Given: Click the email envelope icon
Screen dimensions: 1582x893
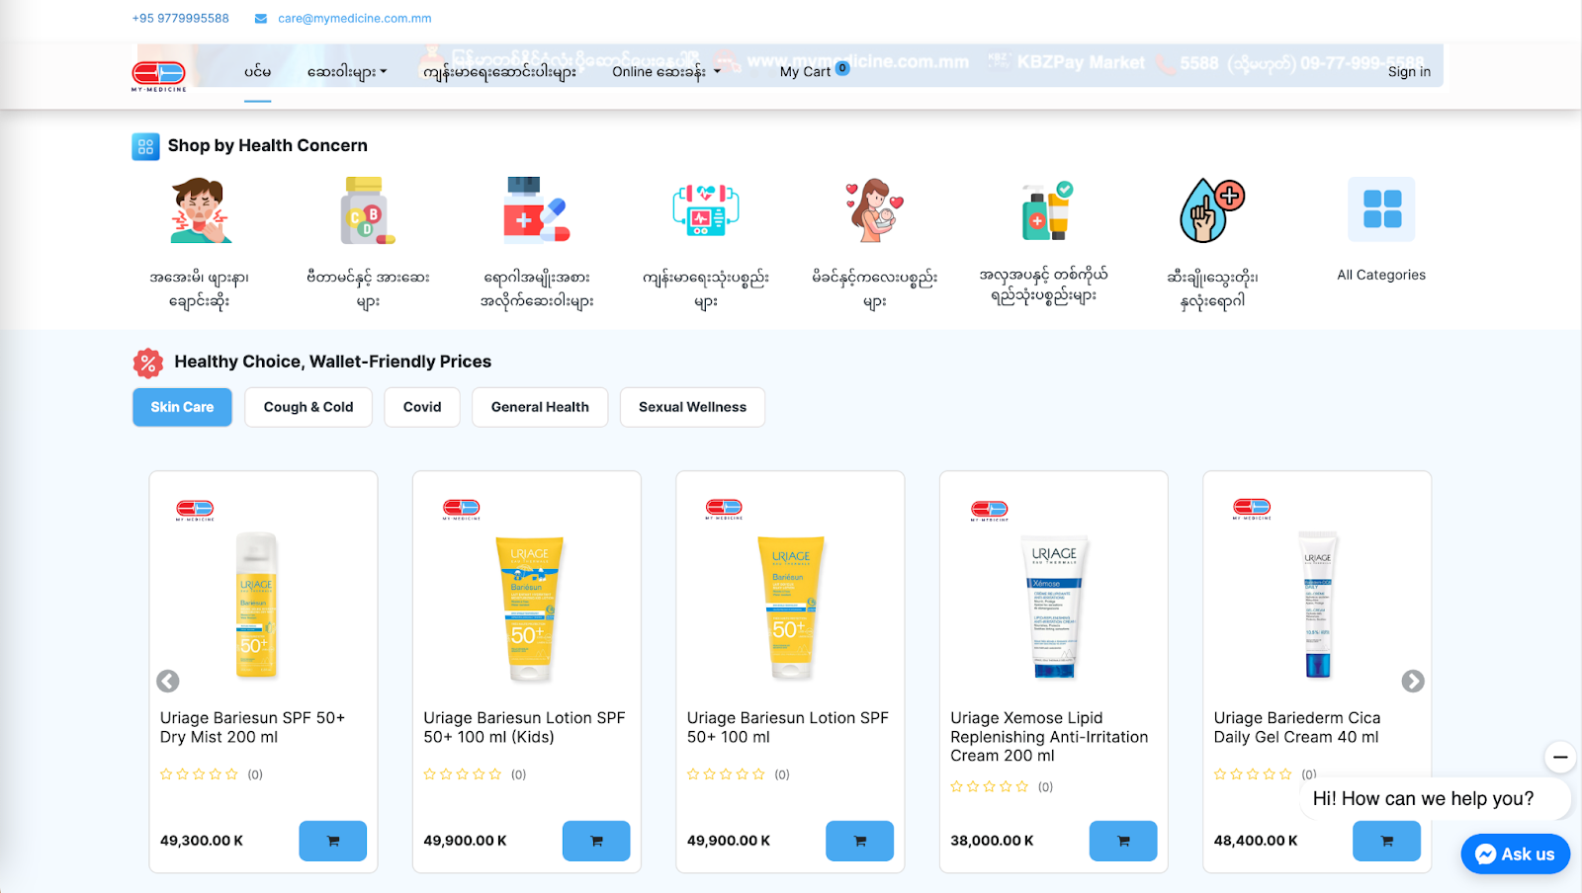Looking at the screenshot, I should pyautogui.click(x=261, y=19).
